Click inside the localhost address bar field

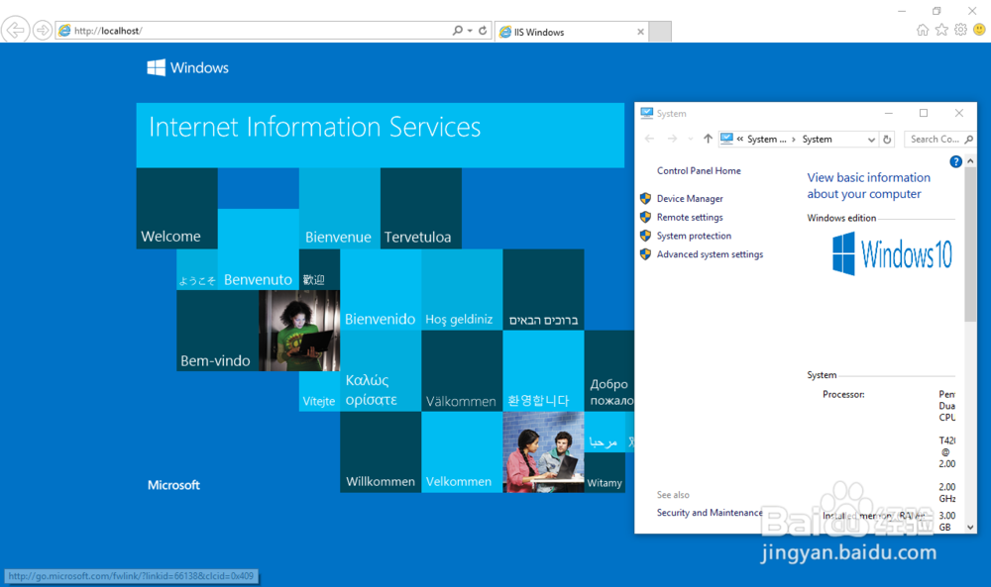248,30
